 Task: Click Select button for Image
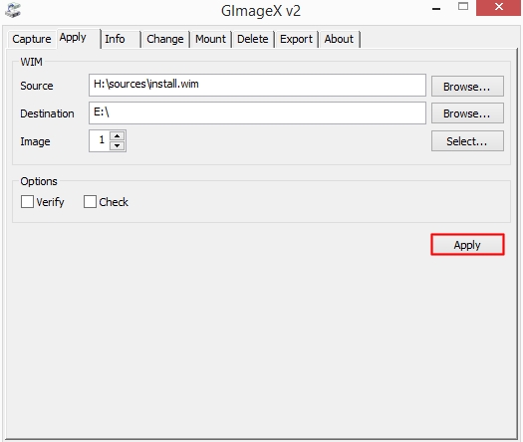pyautogui.click(x=467, y=141)
